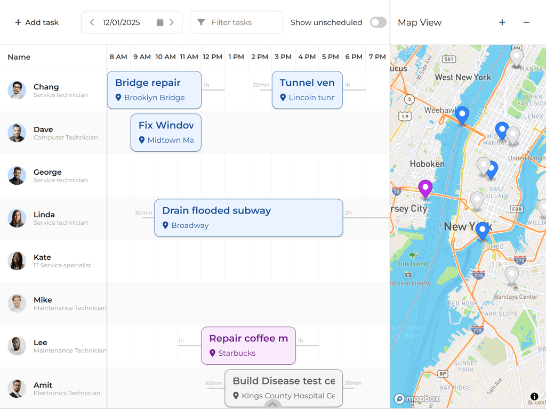546x409 pixels.
Task: Open the Drain flooded subway task
Action: click(x=248, y=218)
